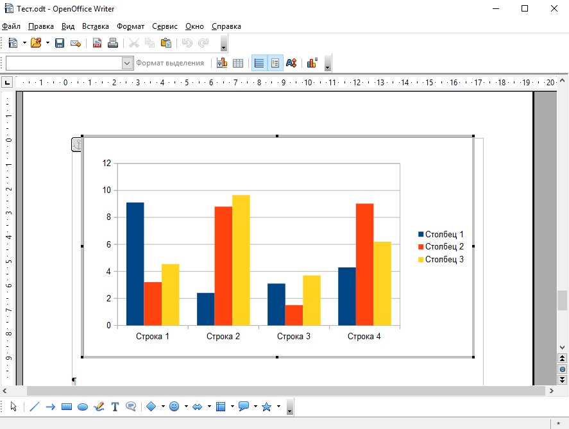Open the Вставка menu
The width and height of the screenshot is (569, 429).
pyautogui.click(x=96, y=26)
